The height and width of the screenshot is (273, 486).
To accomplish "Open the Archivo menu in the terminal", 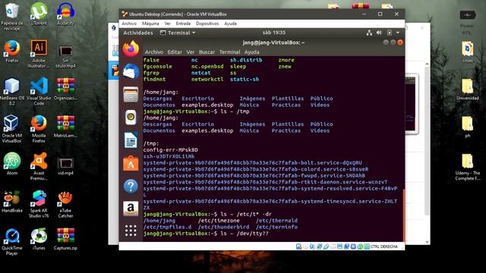I will click(x=153, y=52).
